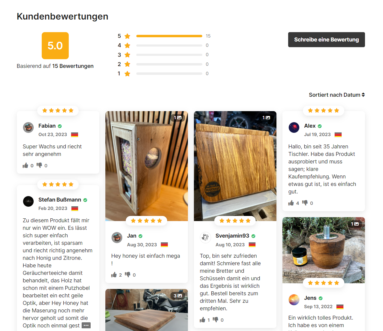
Task: Click Alex's reviewer name
Action: point(310,126)
